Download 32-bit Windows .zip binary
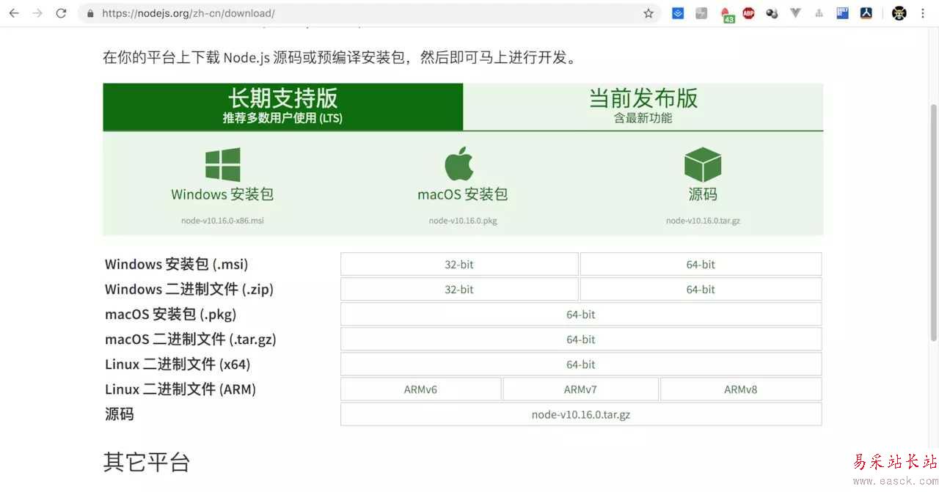Viewport: 939px width, 492px height. coord(459,289)
